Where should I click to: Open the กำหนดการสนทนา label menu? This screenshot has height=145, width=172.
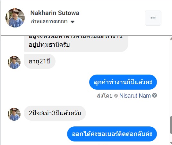point(49,21)
